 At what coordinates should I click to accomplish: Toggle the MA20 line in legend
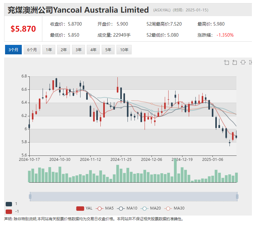click(151, 208)
